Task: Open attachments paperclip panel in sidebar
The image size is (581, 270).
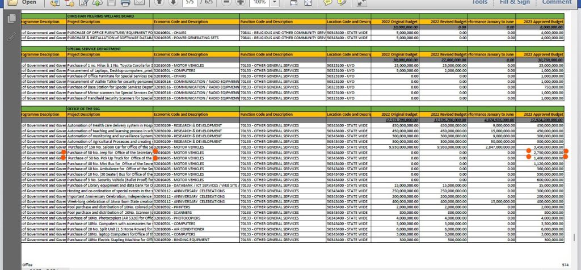Action: coord(11,36)
